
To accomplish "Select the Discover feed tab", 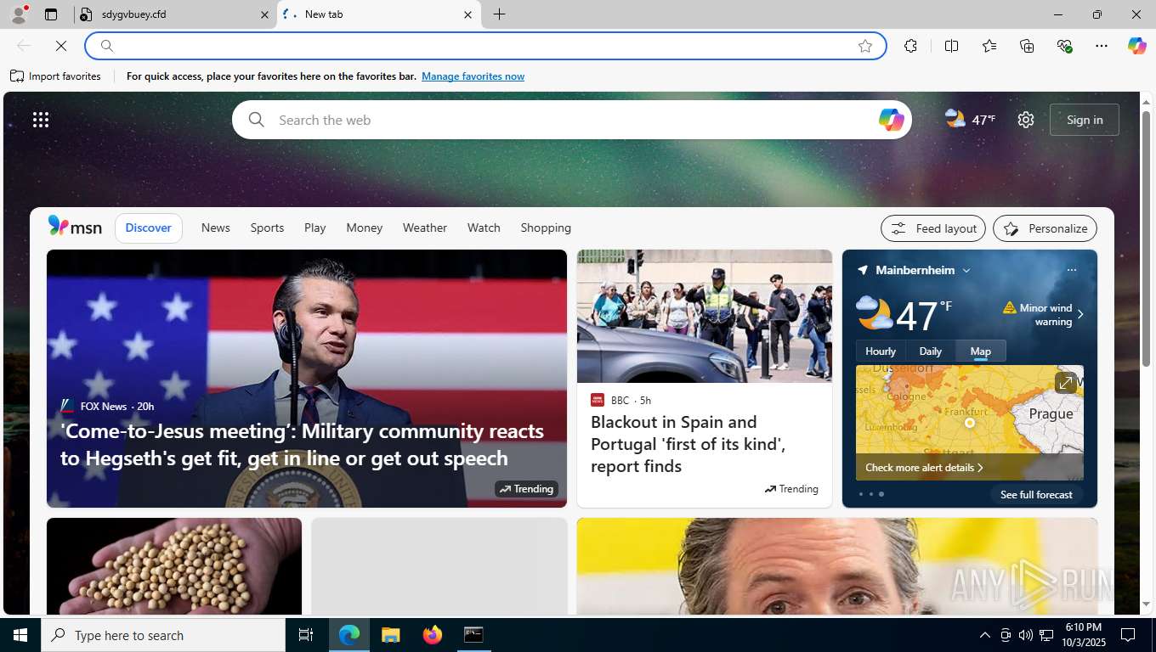I will [x=149, y=228].
